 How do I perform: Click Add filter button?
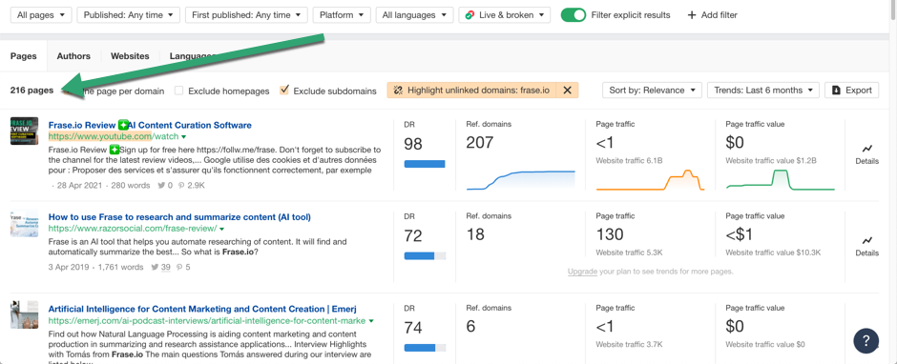pos(712,15)
